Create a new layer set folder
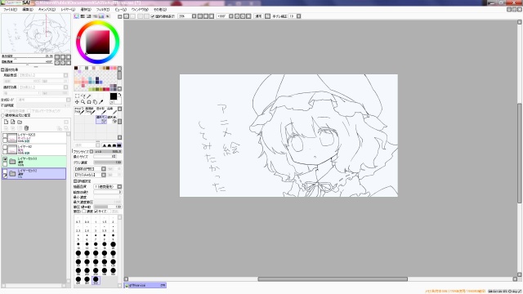 click(20, 122)
